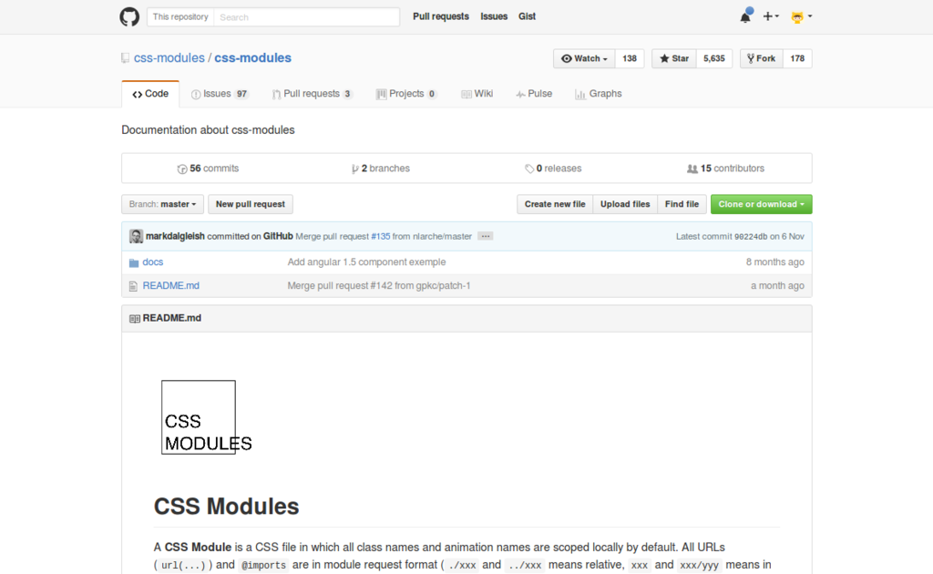
Task: Open Clone or download dropdown
Action: click(x=761, y=204)
